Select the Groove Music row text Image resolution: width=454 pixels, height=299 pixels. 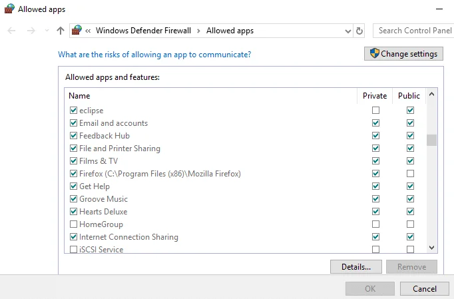point(103,198)
